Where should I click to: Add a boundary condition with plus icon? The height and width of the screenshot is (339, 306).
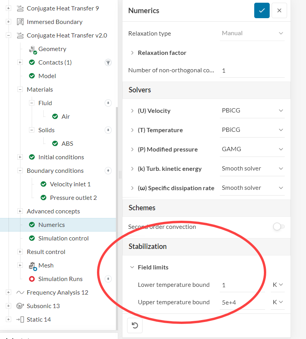coord(108,170)
